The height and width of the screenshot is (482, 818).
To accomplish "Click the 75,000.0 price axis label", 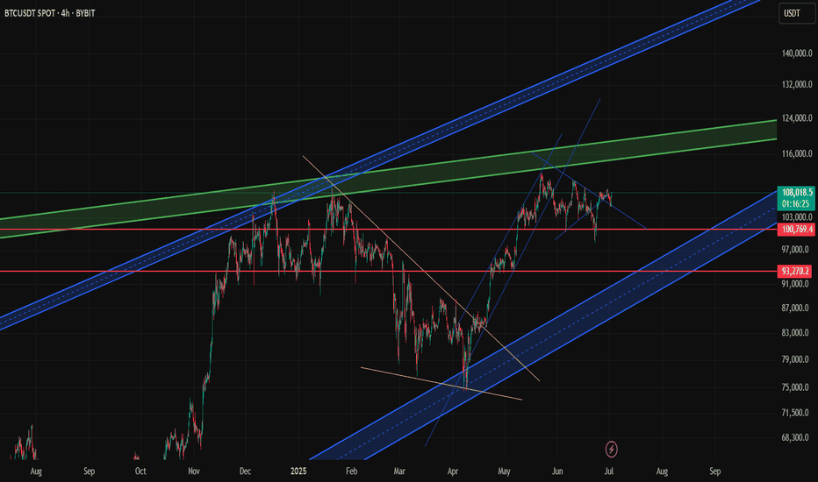I will [x=797, y=387].
